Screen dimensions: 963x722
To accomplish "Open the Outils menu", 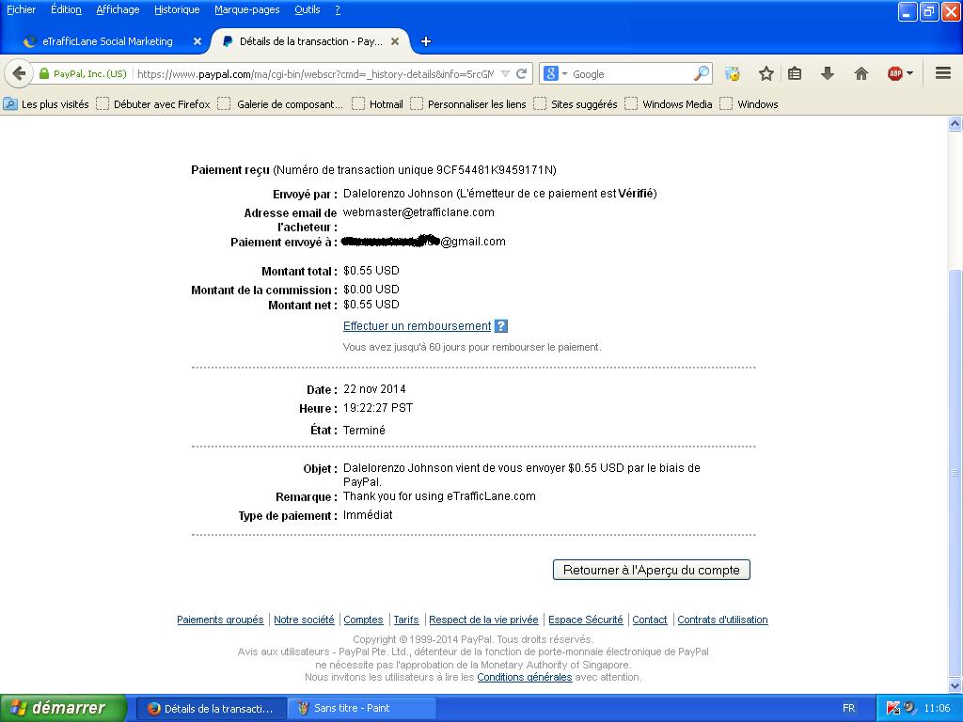I will tap(308, 9).
